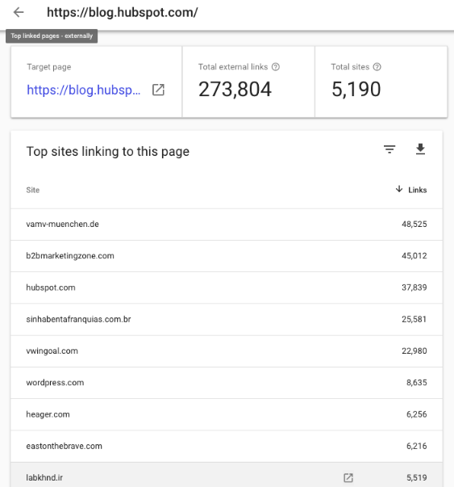Select the eastonthebrave.com row
Image resolution: width=454 pixels, height=487 pixels.
click(227, 446)
